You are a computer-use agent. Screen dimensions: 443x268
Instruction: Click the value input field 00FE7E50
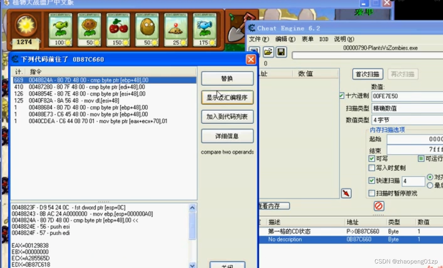click(407, 96)
